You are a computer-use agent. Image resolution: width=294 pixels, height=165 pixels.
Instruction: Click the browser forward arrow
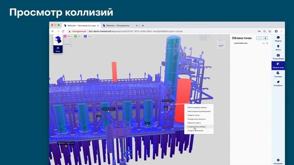point(58,31)
